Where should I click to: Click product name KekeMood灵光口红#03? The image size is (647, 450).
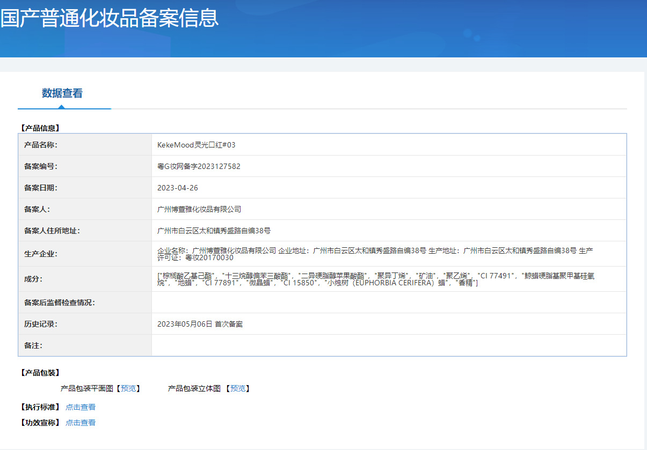pos(197,145)
